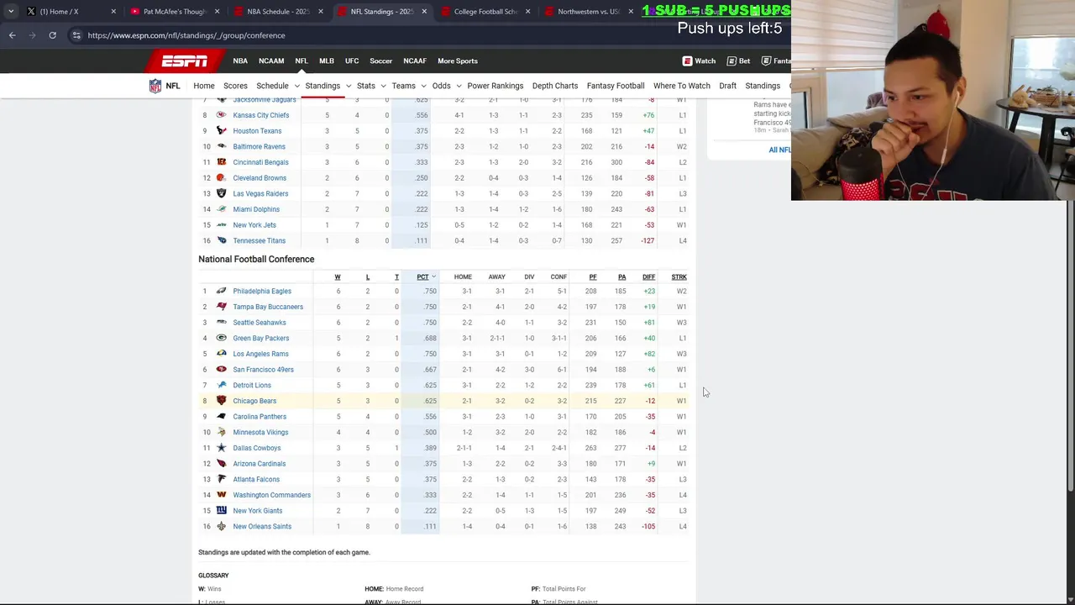Close the Pat McAfee YouTube tab
Viewport: 1075px width, 605px height.
(x=217, y=12)
